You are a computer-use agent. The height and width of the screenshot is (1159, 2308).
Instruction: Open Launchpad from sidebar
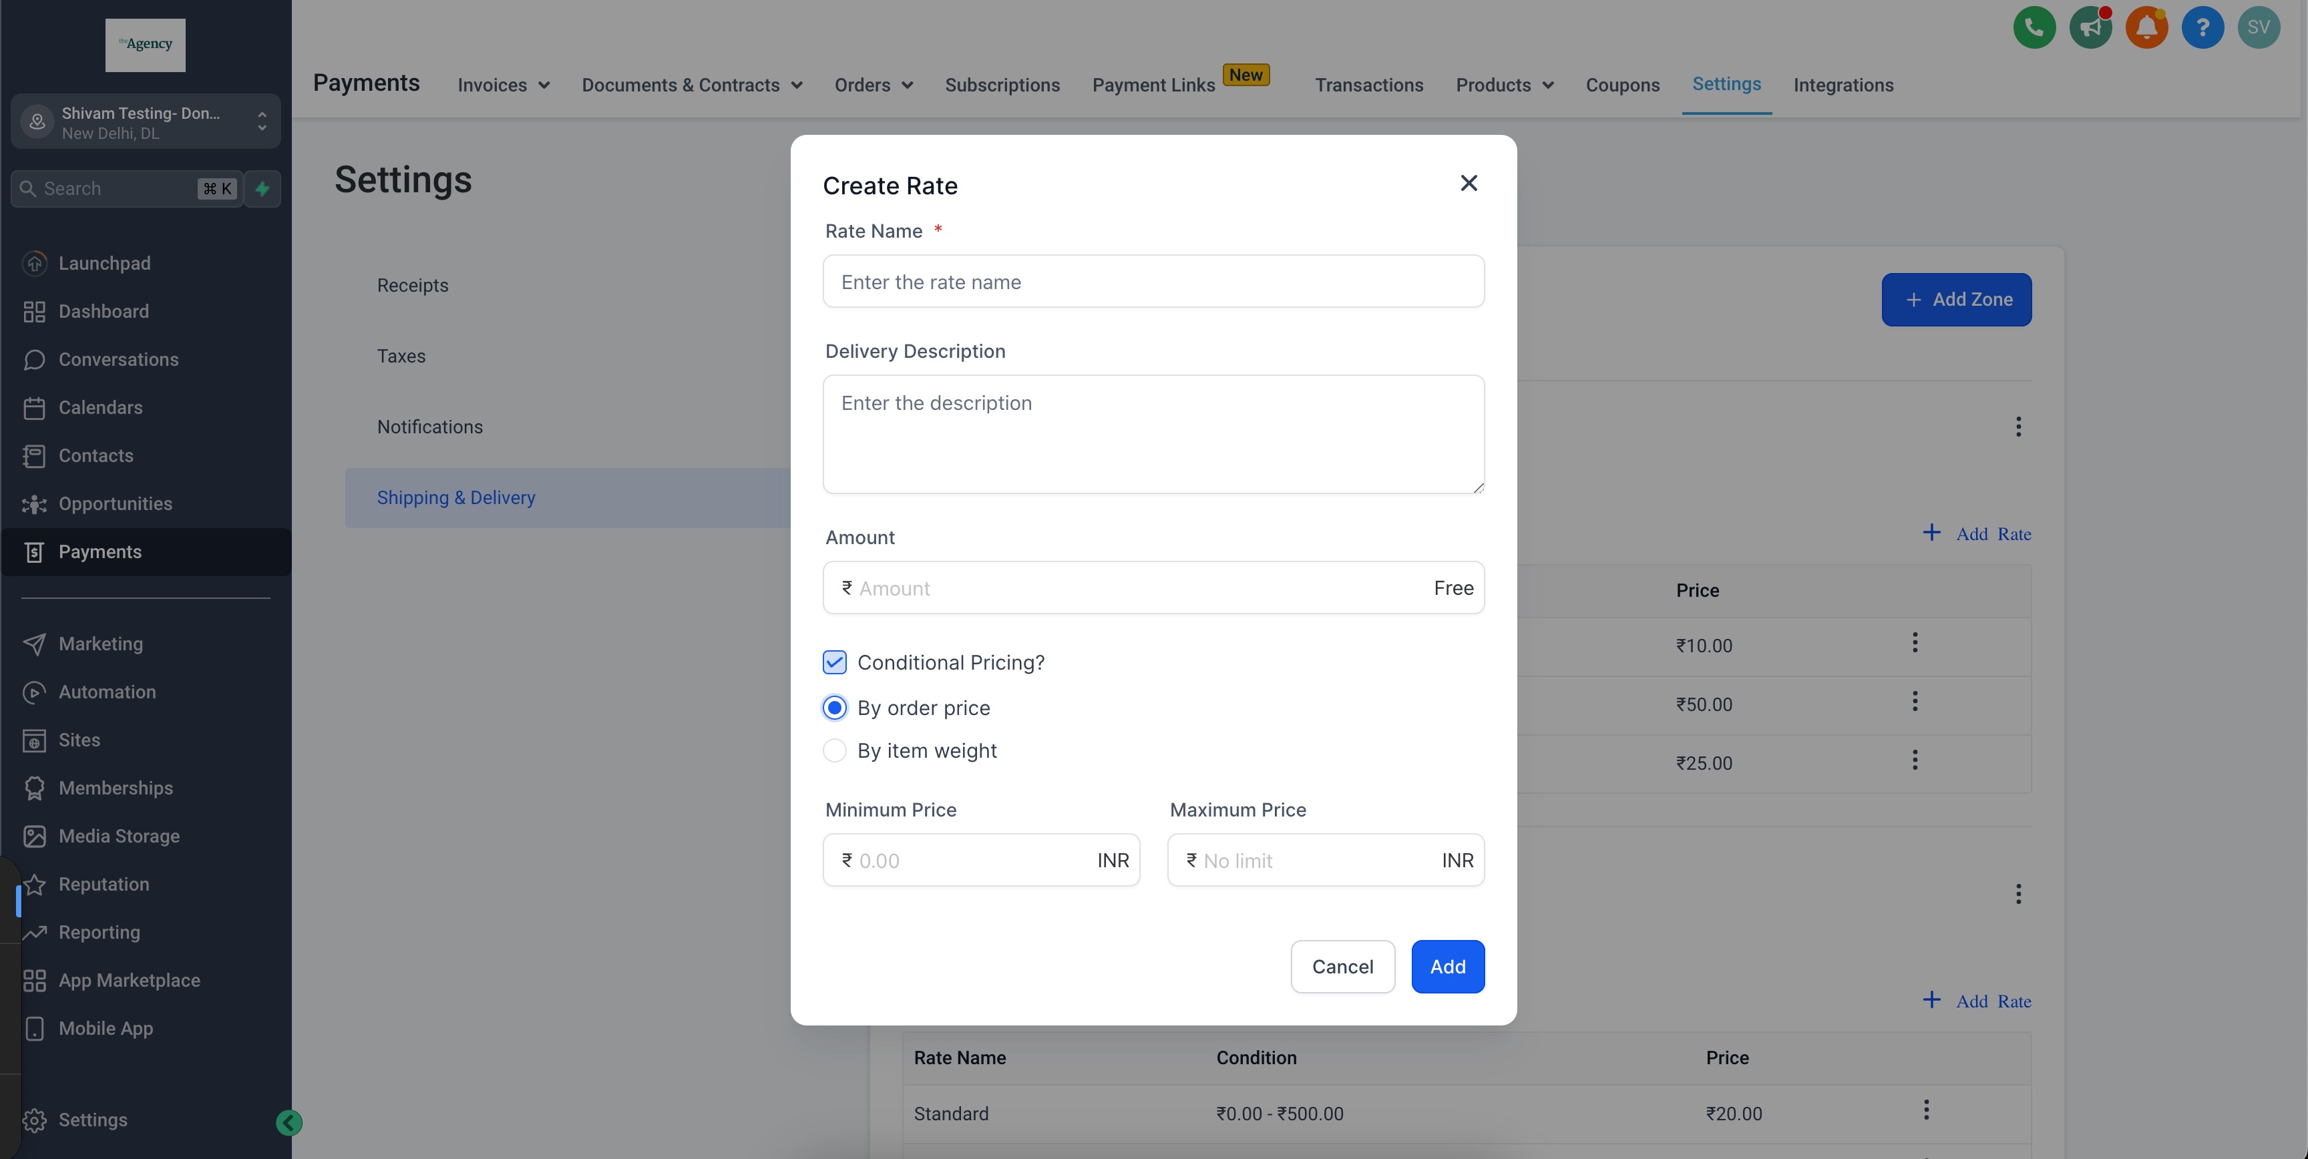[104, 263]
